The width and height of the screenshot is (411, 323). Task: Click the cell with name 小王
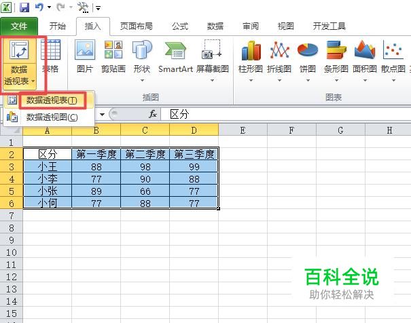point(47,166)
